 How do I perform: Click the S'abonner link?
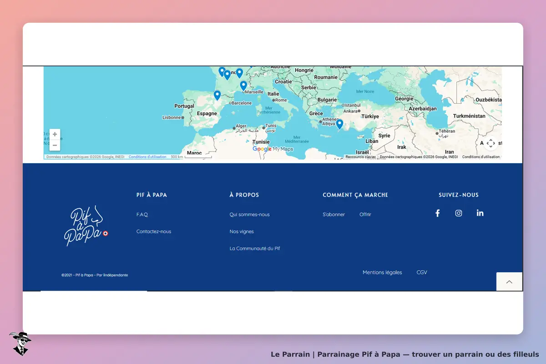[334, 214]
